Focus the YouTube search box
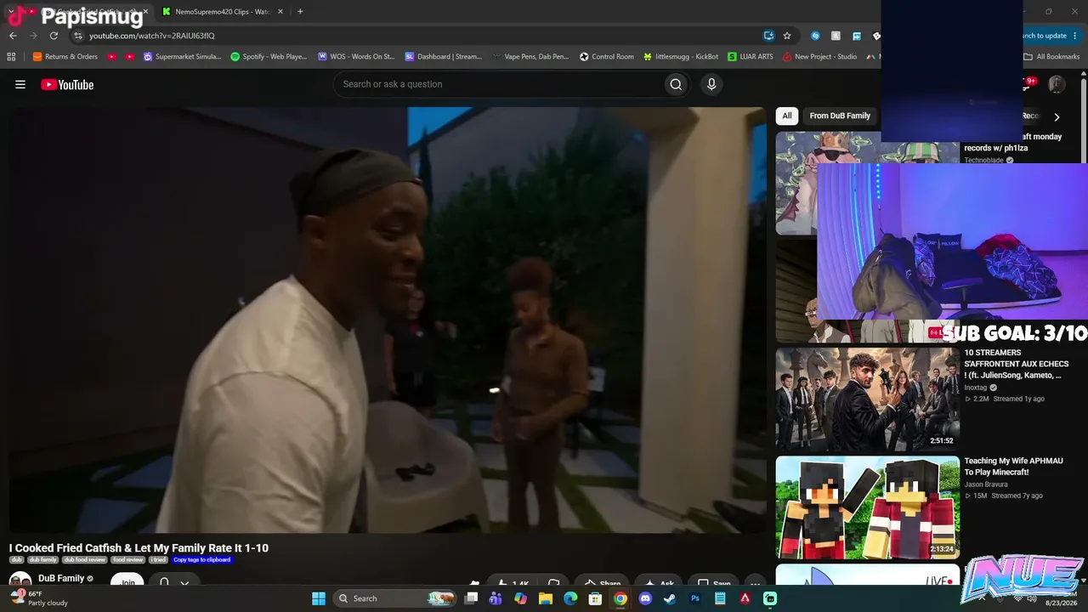This screenshot has height=612, width=1088. (499, 84)
